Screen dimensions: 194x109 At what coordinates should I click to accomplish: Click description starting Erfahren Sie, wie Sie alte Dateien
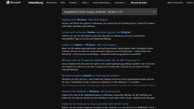click(x=103, y=37)
